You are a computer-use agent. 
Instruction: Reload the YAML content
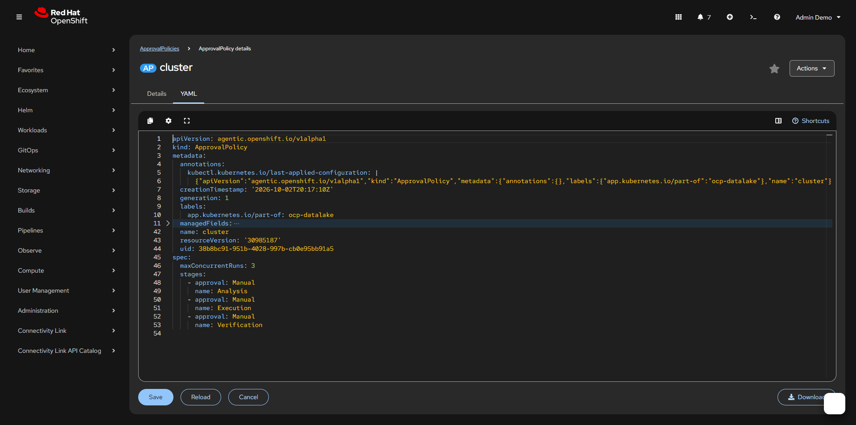coord(201,397)
